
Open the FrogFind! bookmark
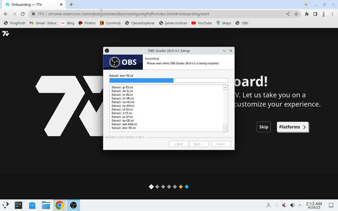(x=15, y=23)
